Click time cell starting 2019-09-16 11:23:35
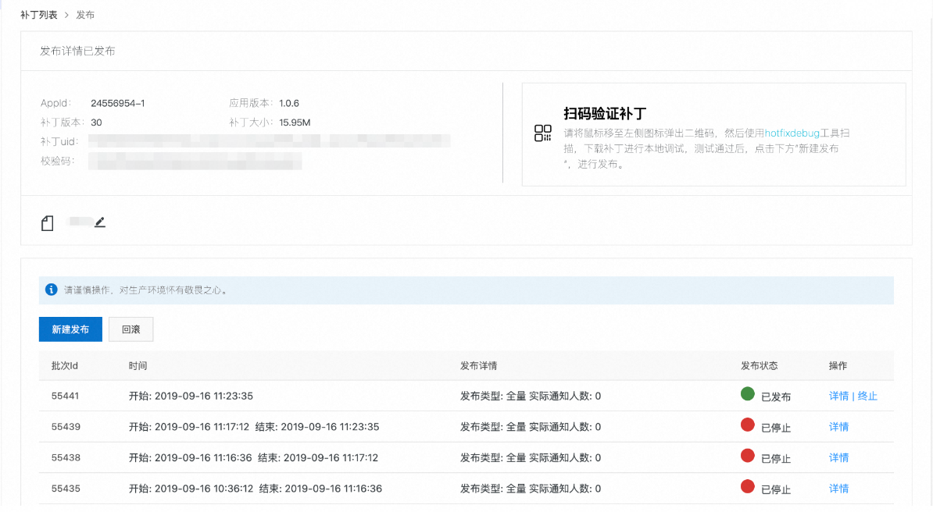This screenshot has height=512, width=933. coord(191,396)
